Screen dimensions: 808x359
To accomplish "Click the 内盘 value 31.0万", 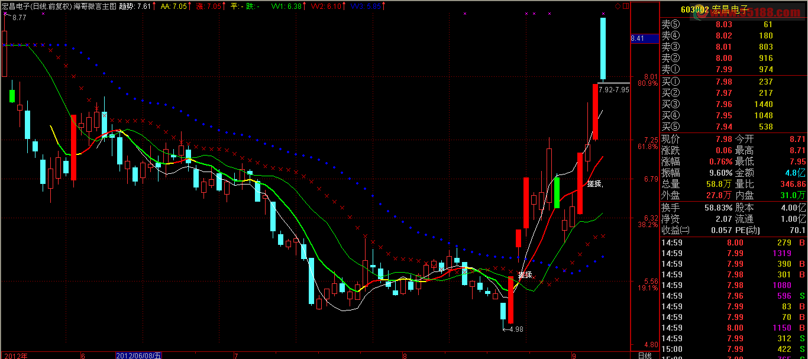I will [x=793, y=195].
